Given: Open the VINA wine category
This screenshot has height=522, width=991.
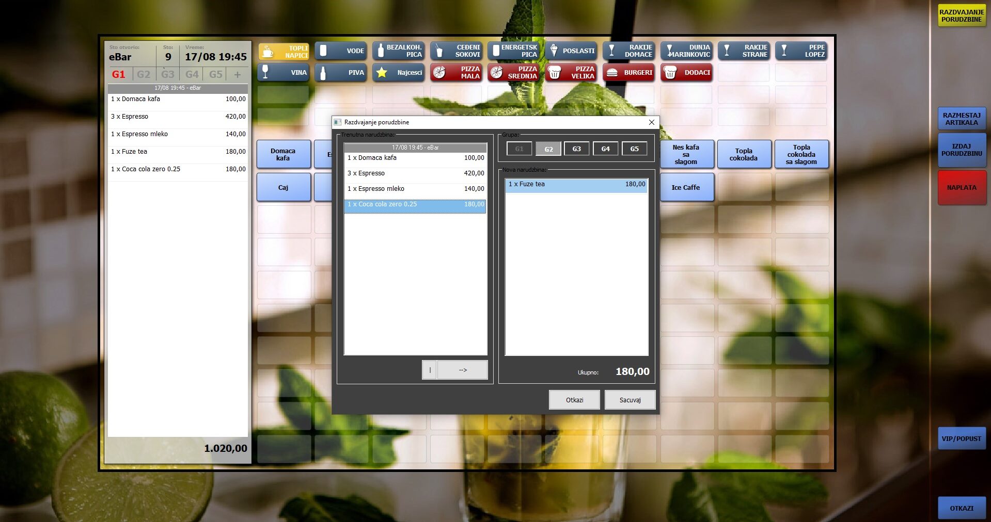Looking at the screenshot, I should point(284,73).
